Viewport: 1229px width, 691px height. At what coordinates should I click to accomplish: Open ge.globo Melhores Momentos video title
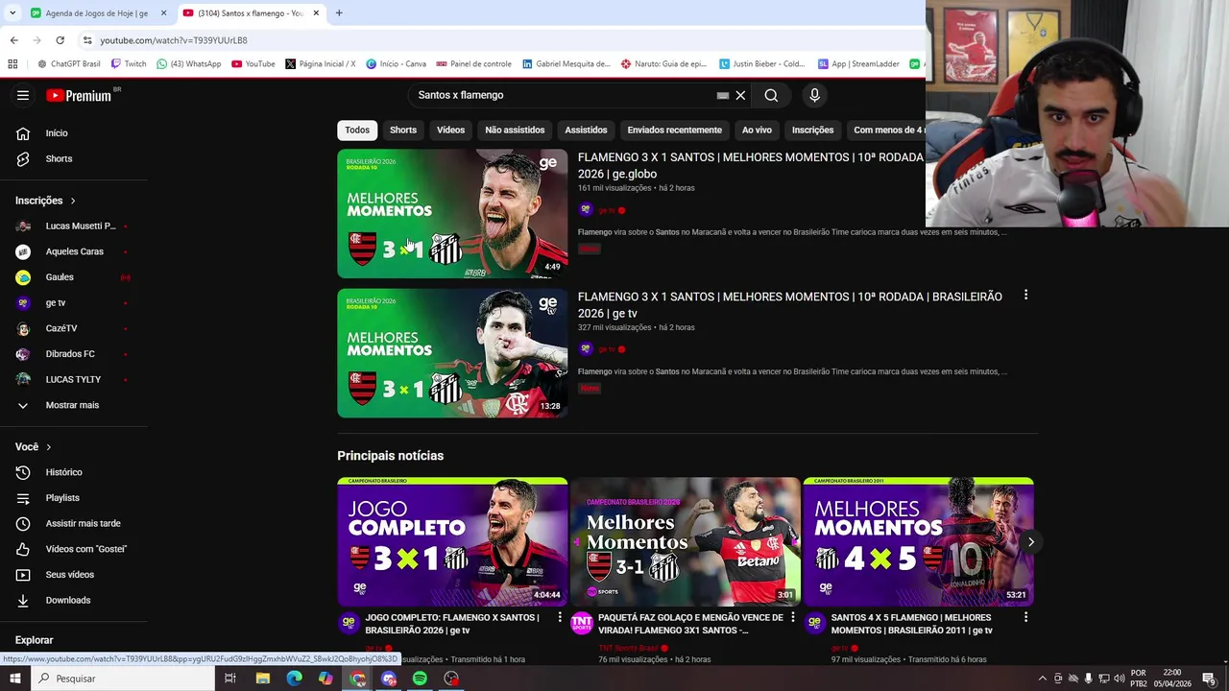click(751, 165)
